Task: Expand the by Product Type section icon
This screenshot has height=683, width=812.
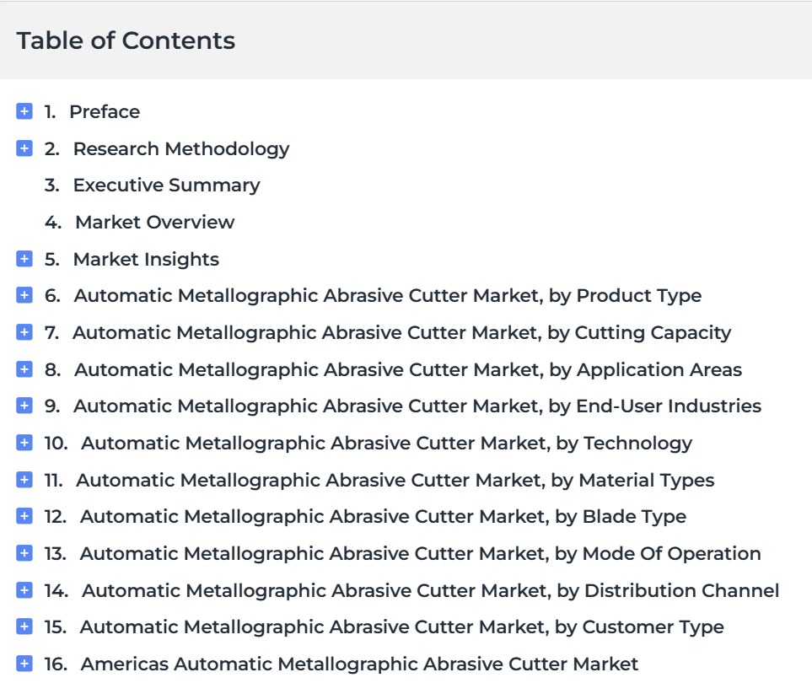Action: coord(24,295)
